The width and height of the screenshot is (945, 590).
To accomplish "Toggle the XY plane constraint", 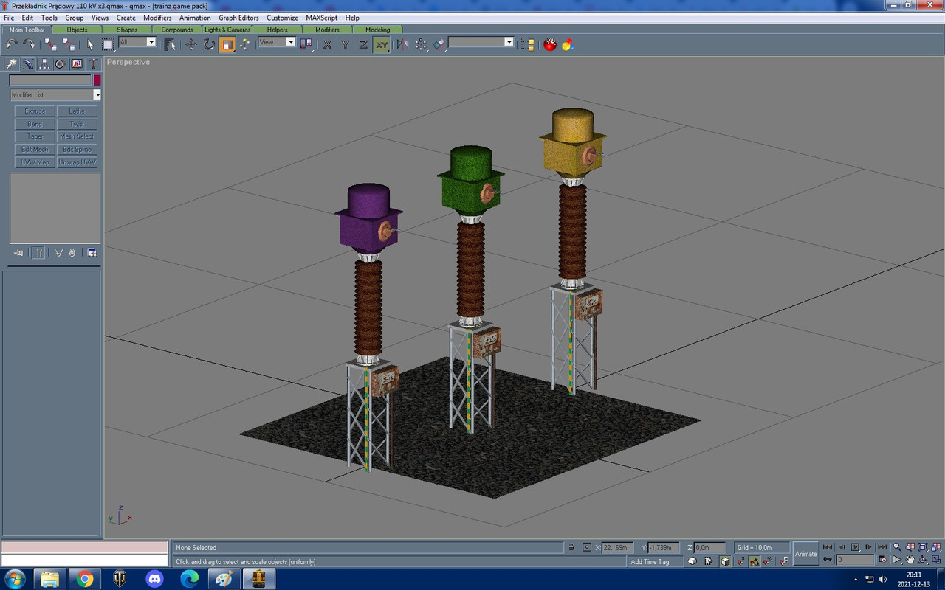I will click(x=381, y=45).
